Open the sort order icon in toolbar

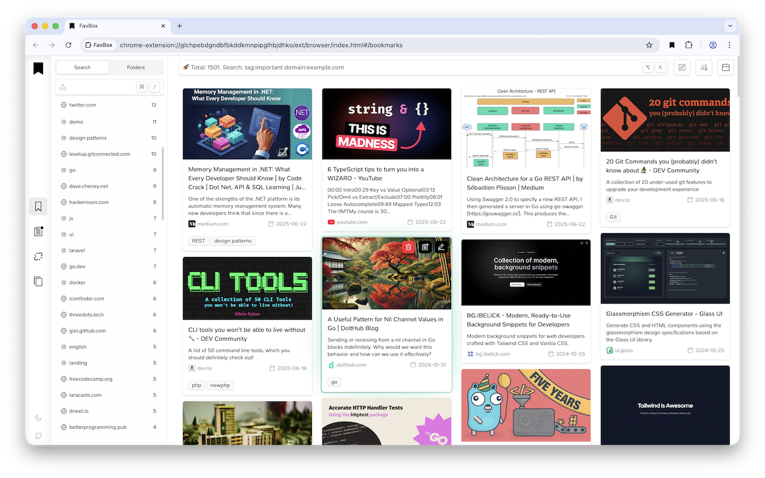pos(703,67)
